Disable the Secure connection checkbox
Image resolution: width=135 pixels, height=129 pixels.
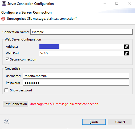coord(7,59)
